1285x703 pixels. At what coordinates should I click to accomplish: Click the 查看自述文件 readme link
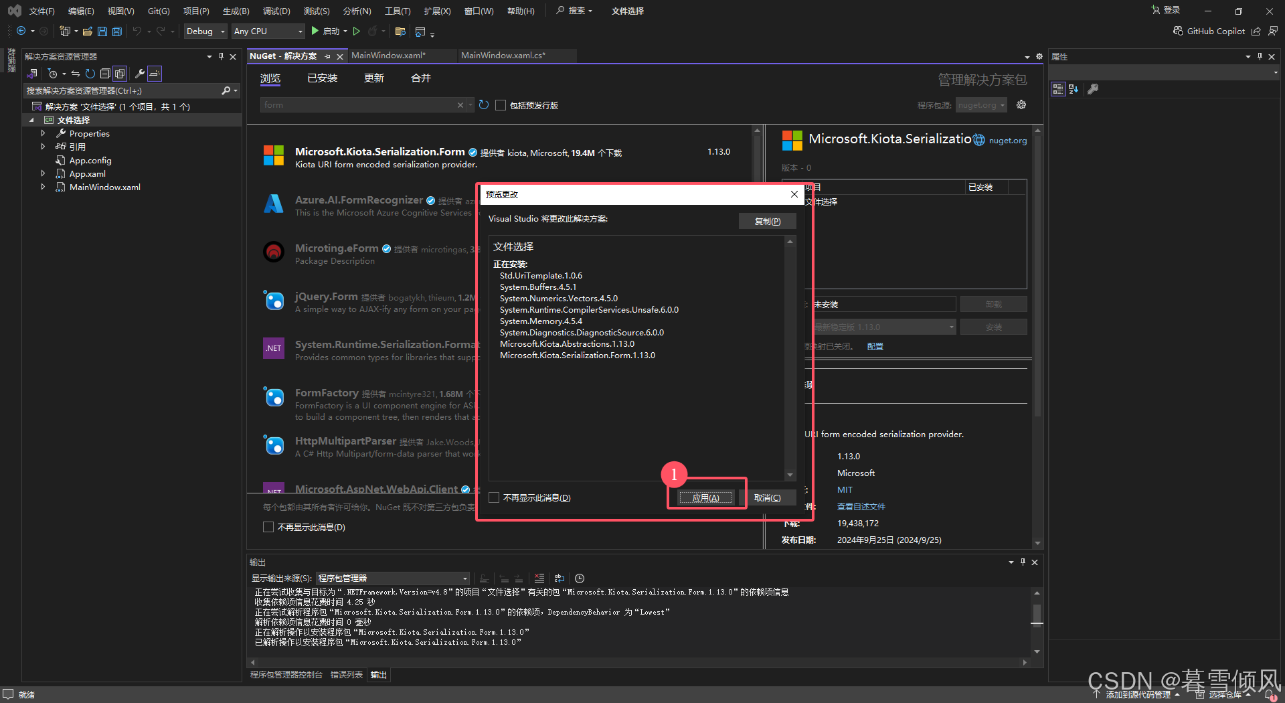point(861,506)
